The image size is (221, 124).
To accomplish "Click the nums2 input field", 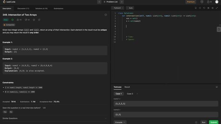I will pos(166,115).
